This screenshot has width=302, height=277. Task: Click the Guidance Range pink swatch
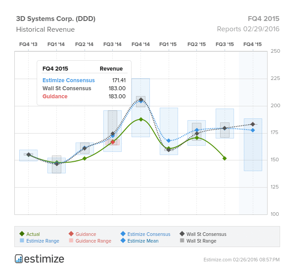click(71, 240)
